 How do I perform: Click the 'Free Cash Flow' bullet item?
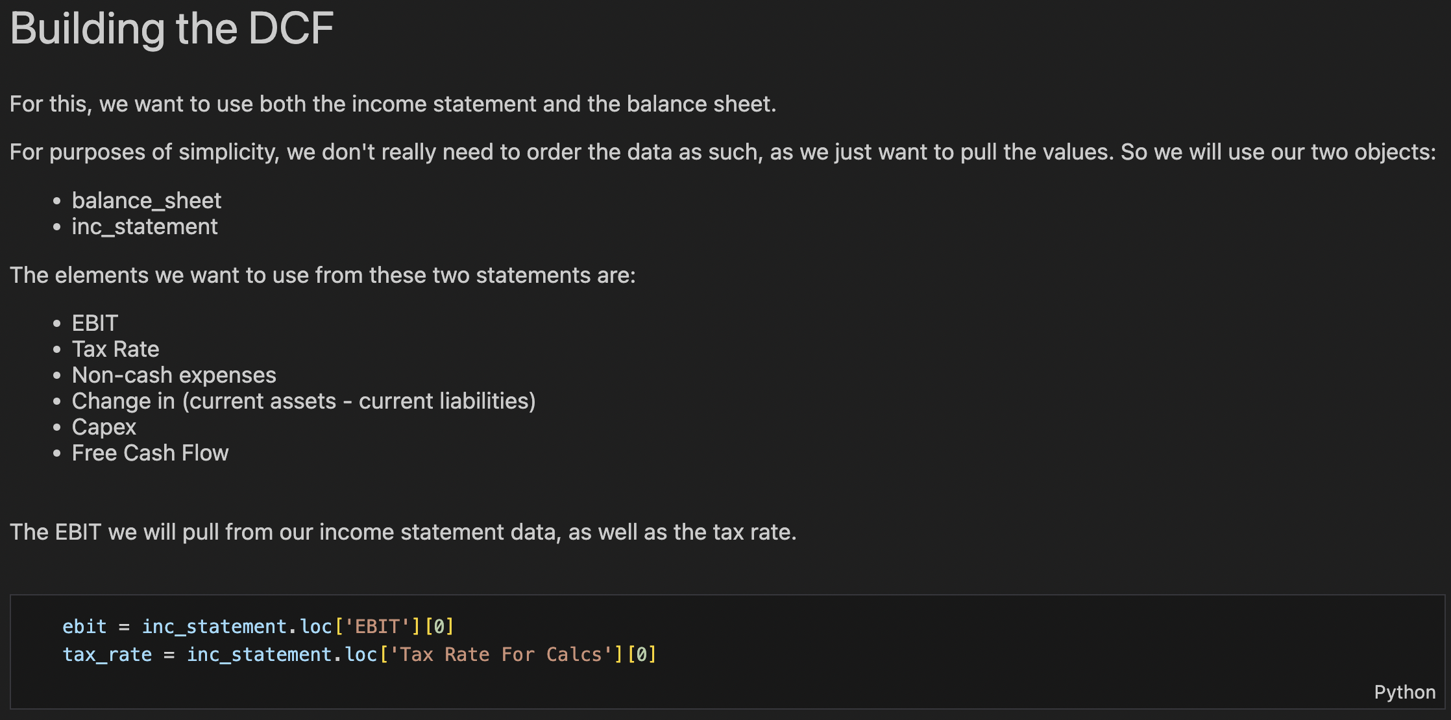click(x=150, y=453)
